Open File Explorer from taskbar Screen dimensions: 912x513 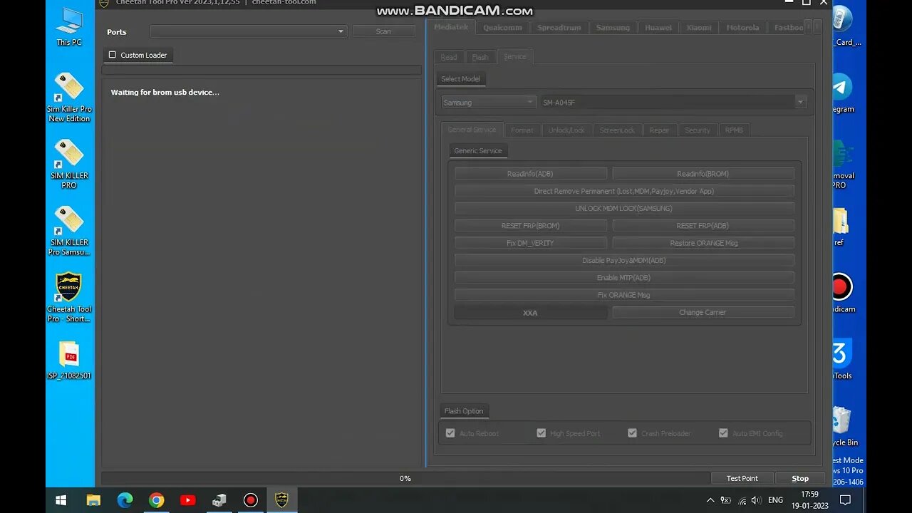coord(93,500)
